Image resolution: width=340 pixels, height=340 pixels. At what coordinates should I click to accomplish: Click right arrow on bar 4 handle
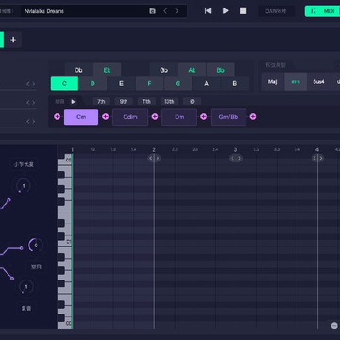pyautogui.click(x=321, y=158)
